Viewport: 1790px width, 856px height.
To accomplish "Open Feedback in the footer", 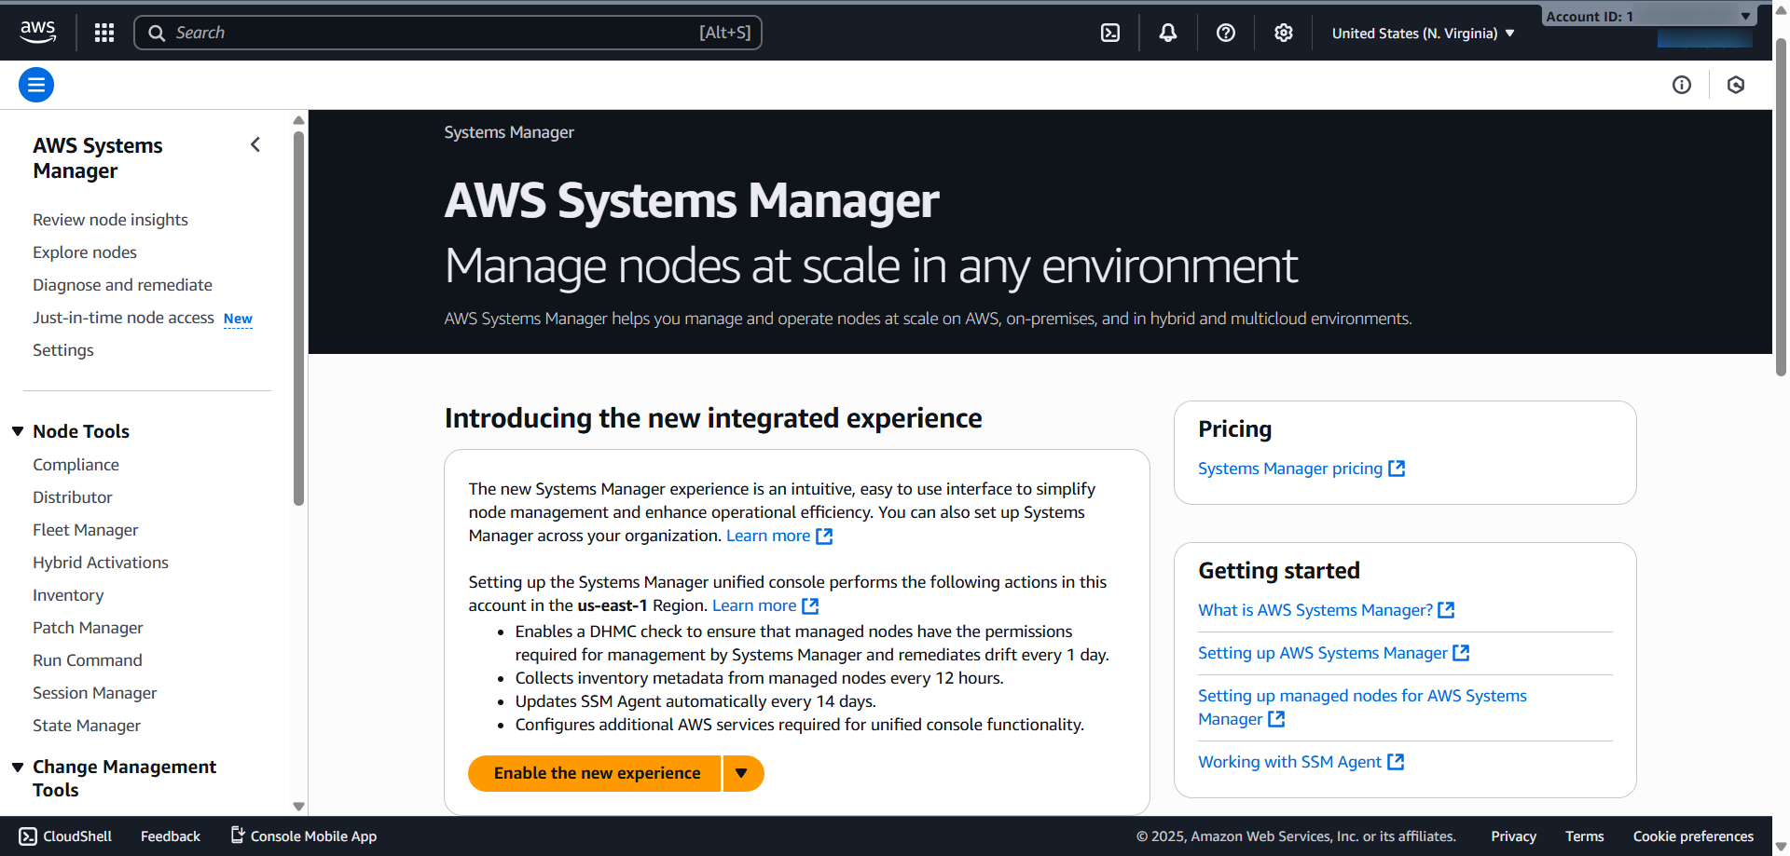I will [171, 836].
